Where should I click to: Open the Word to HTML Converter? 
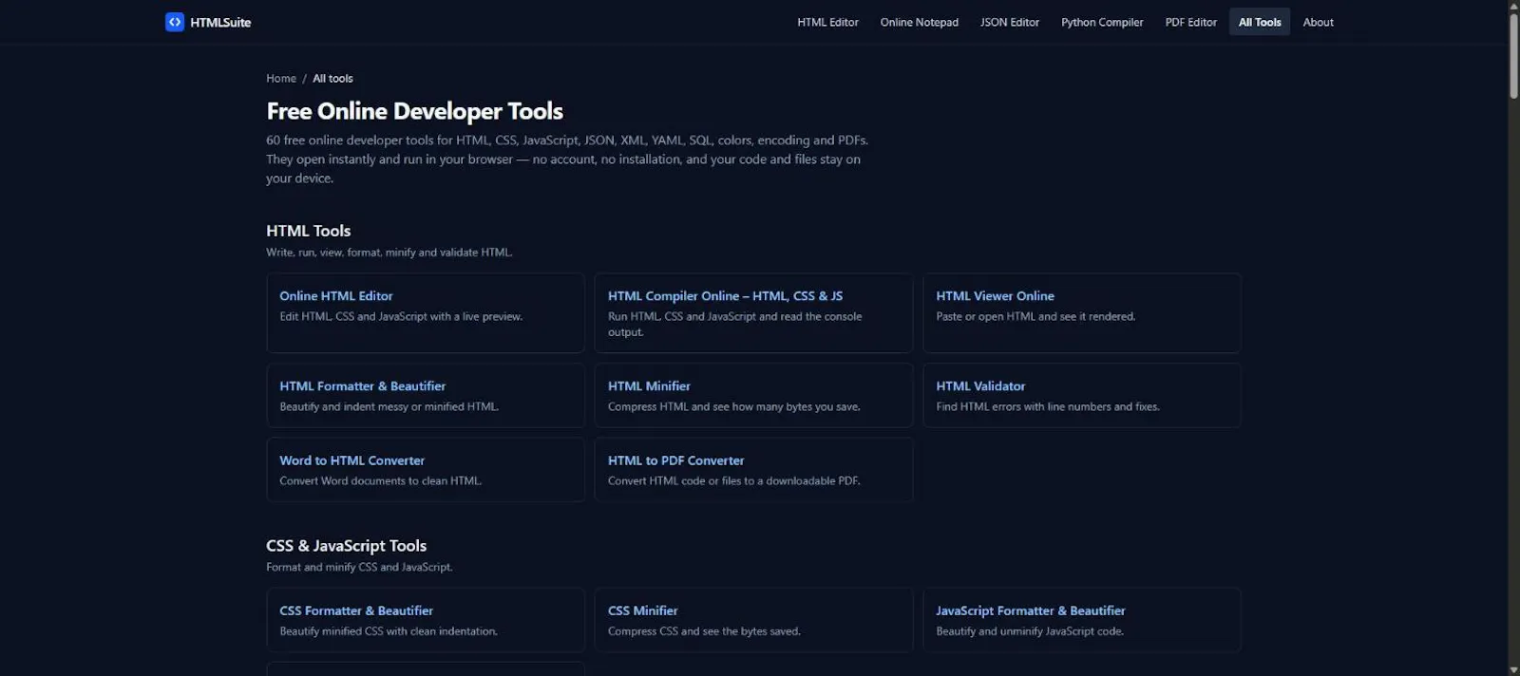tap(426, 469)
